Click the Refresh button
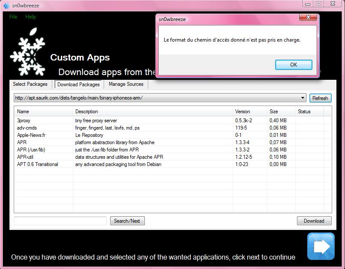The image size is (345, 269). (x=321, y=98)
